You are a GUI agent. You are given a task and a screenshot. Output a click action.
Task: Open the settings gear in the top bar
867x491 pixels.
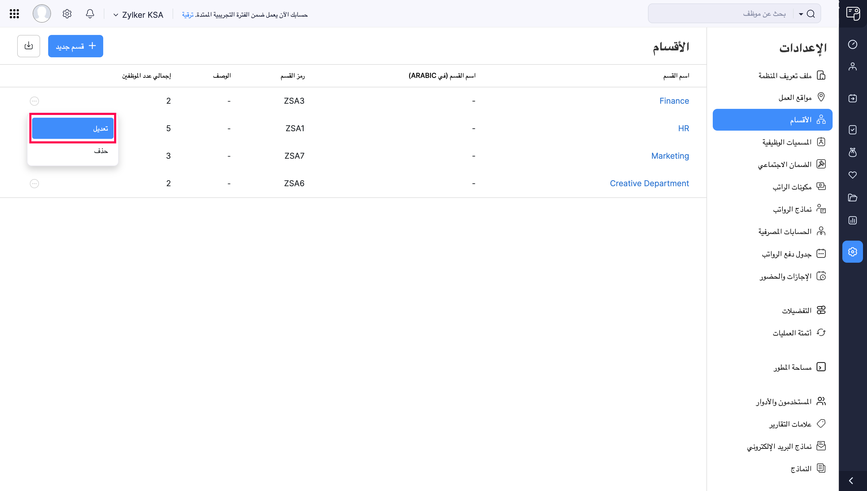67,13
